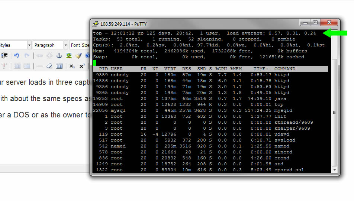
Task: Click the '53 total' tasks count
Action: tap(129, 39)
